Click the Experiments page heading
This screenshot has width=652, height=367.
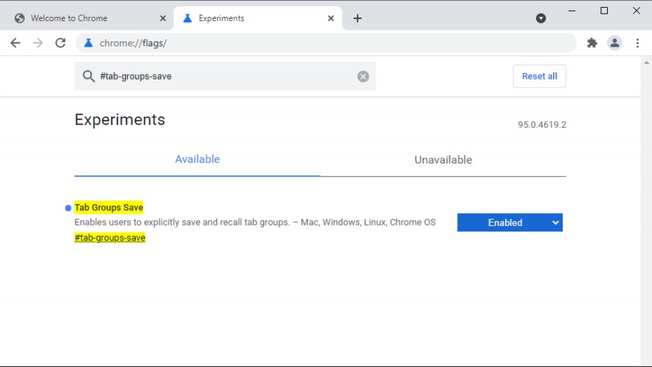tap(120, 120)
